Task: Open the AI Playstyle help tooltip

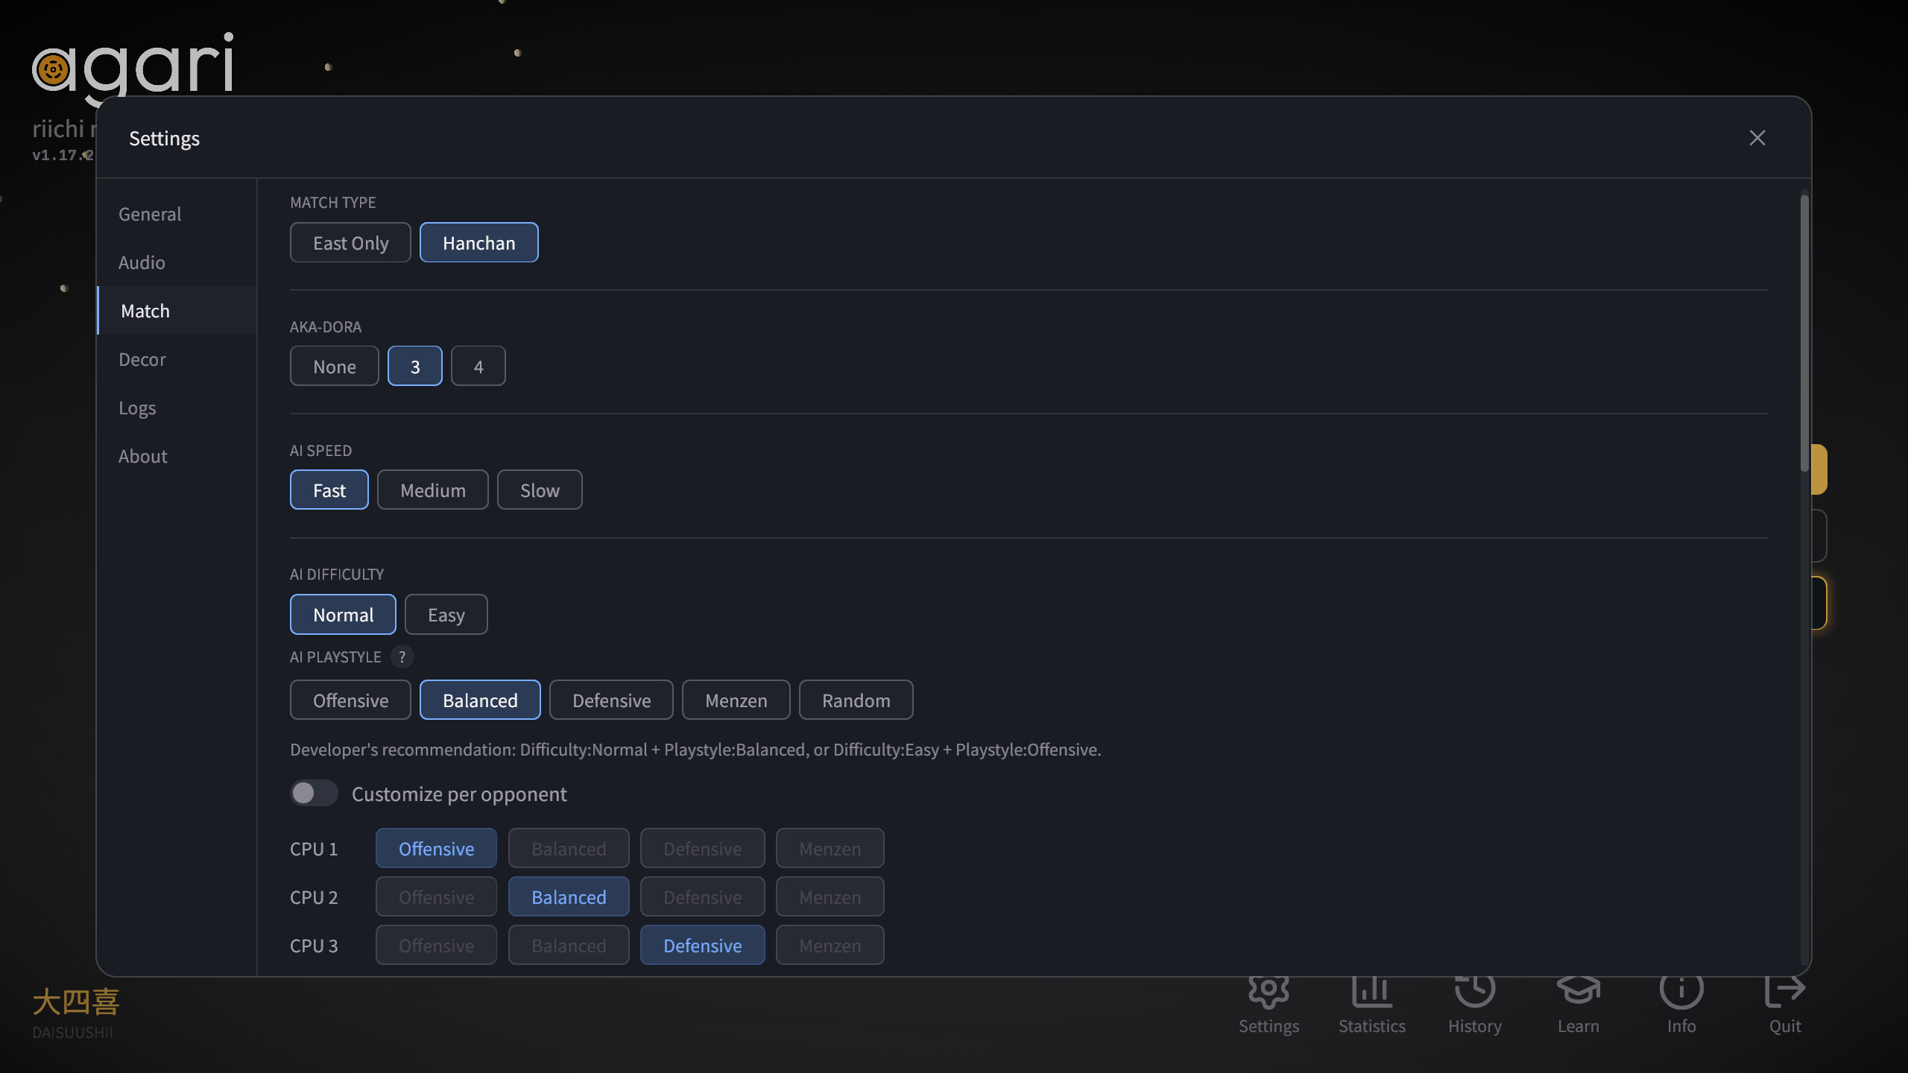Action: (402, 656)
